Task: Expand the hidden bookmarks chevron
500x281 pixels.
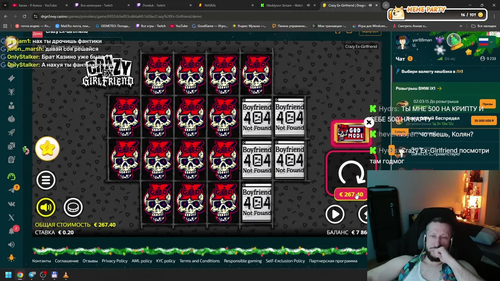Action: click(461, 26)
